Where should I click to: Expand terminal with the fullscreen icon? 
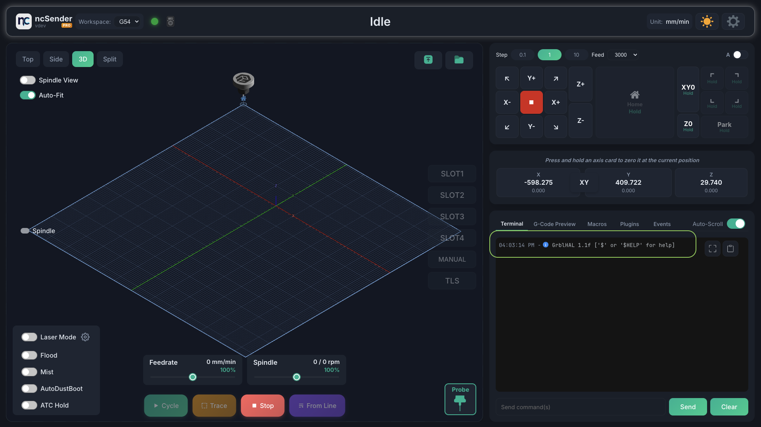pyautogui.click(x=712, y=249)
